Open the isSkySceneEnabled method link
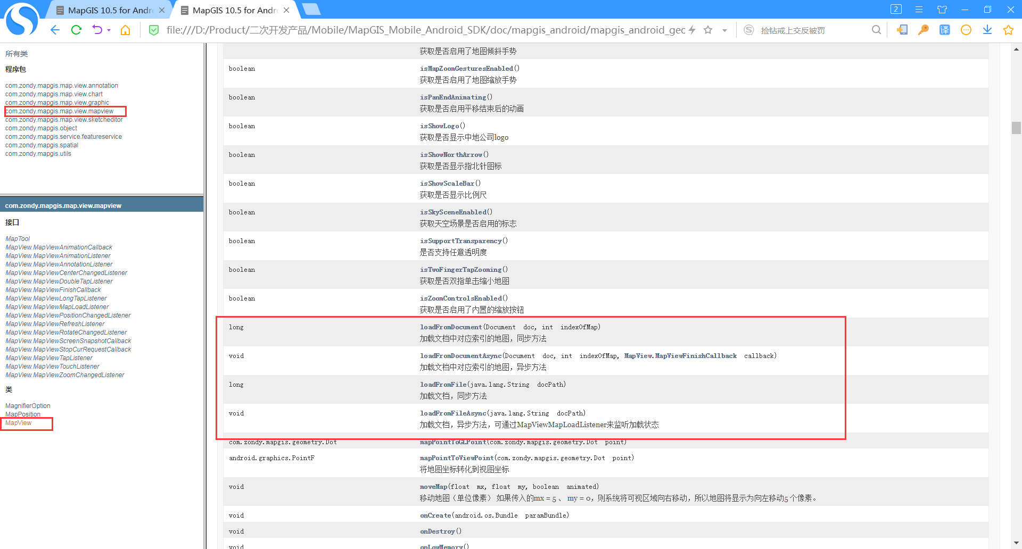The width and height of the screenshot is (1022, 549). click(453, 212)
